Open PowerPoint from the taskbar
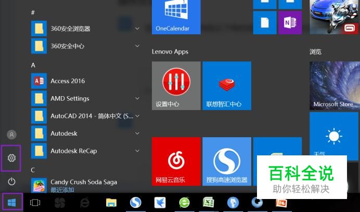This screenshot has width=360, height=212. [281, 203]
